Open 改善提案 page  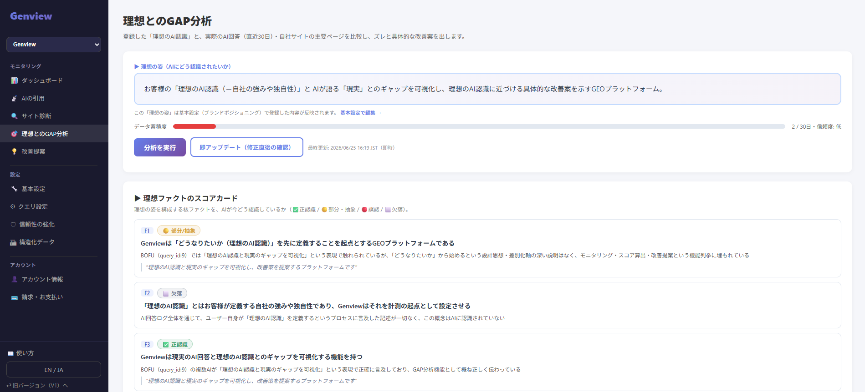54,151
